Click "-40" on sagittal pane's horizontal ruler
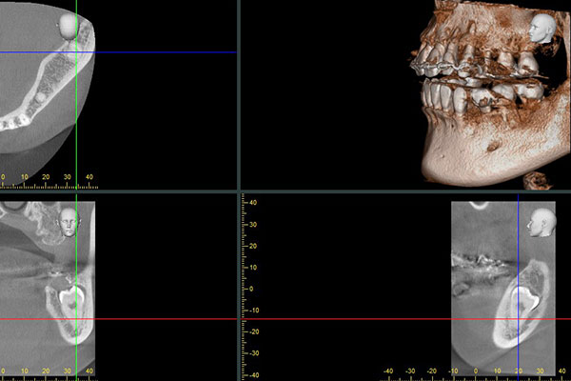 pos(388,371)
